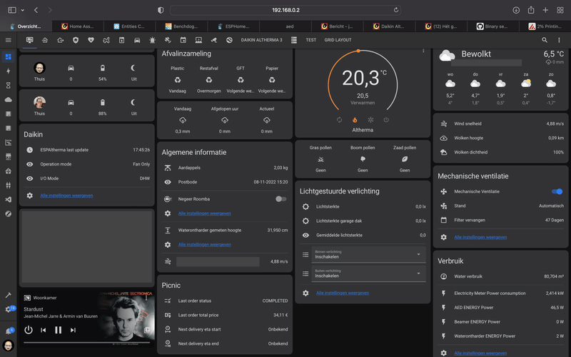Click the thermostat power off icon

coord(386,120)
